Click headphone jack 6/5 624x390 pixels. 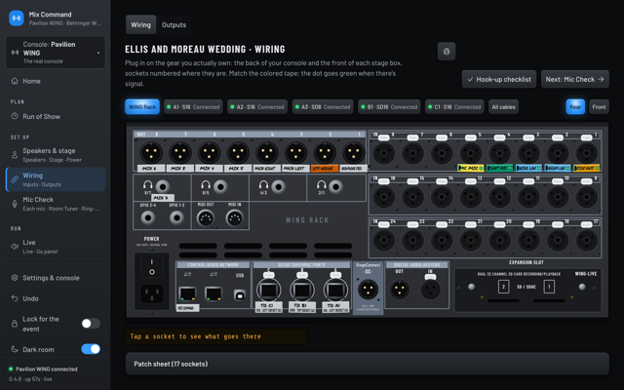(x=220, y=186)
